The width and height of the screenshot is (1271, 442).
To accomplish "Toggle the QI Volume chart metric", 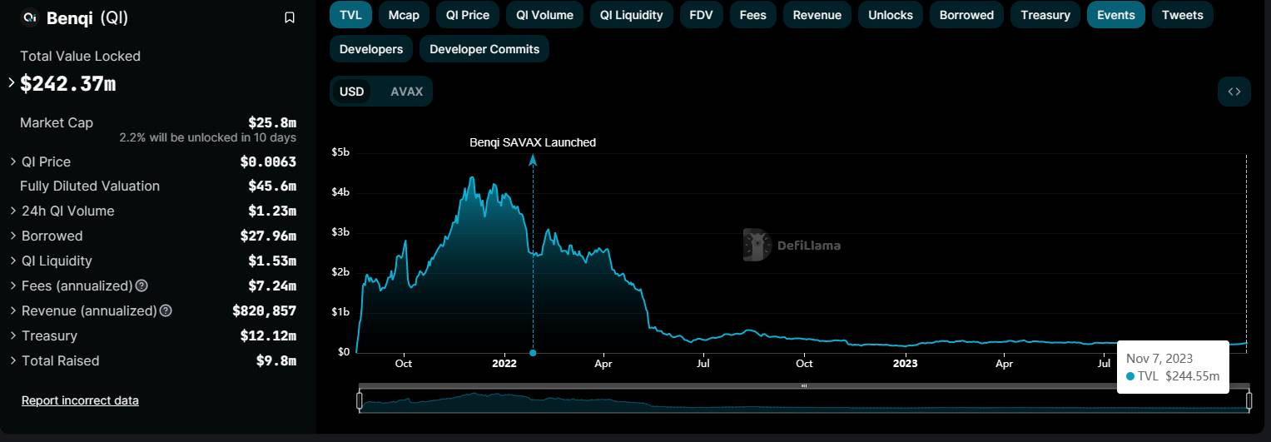I will 544,15.
